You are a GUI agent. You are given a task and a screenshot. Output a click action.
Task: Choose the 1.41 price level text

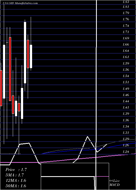click(126, 107)
